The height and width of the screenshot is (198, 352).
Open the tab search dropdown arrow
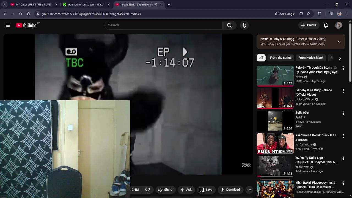tap(4, 4)
